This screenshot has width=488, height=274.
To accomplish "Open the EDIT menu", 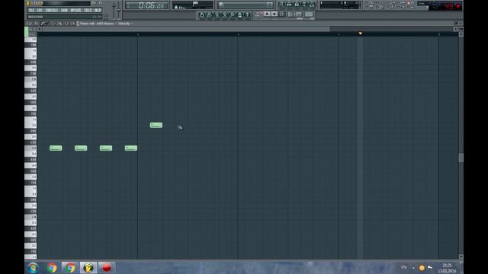I will click(40, 10).
